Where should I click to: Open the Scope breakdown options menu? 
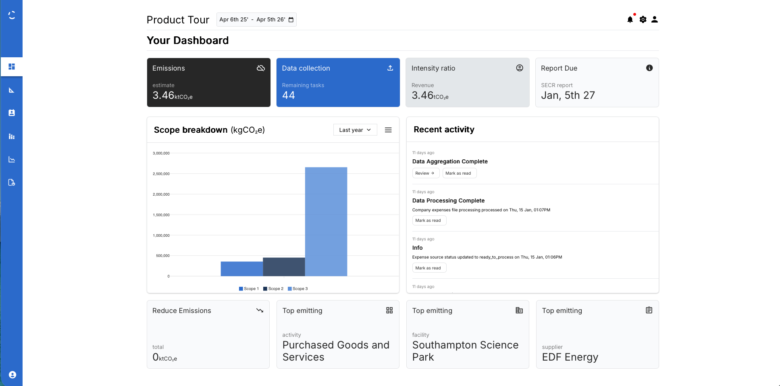(x=388, y=129)
